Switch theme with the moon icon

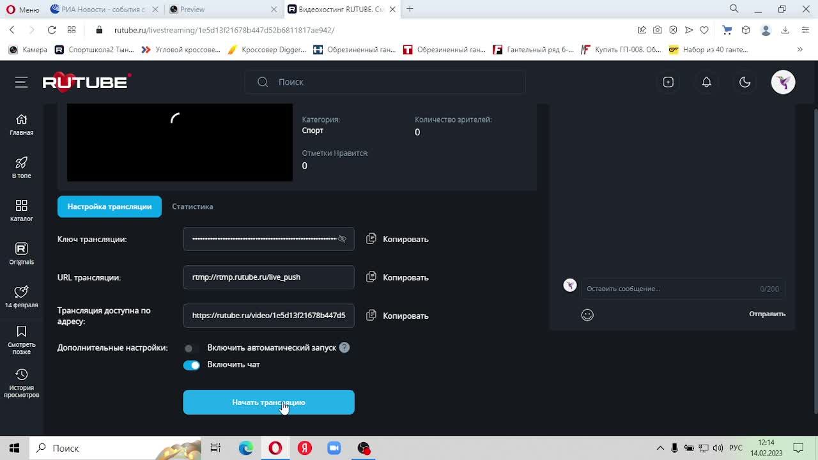coord(745,82)
